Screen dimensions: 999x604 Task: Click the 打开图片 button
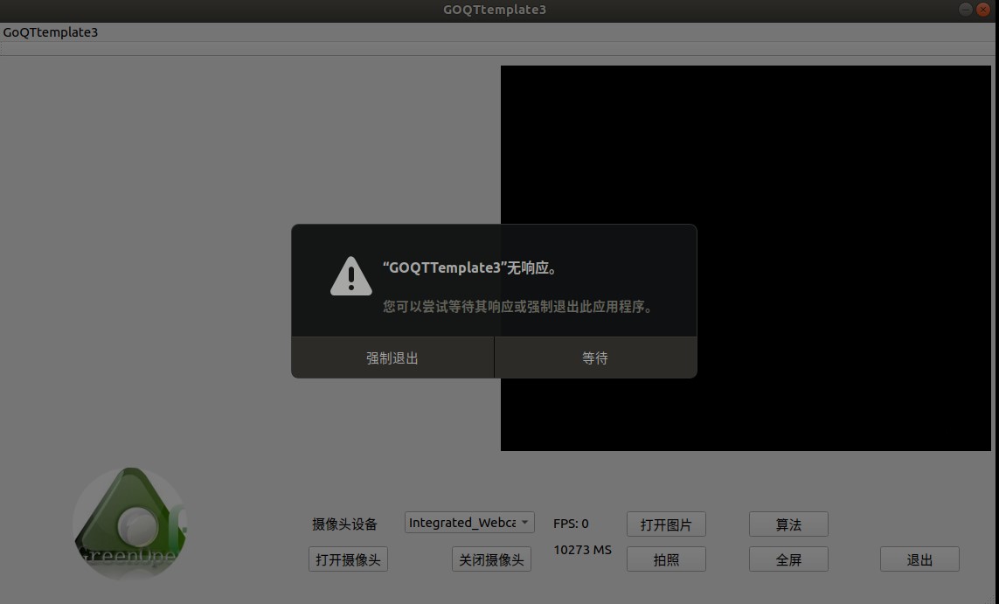tap(666, 524)
